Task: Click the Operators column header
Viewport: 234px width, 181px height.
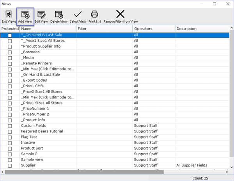Action: [153, 29]
